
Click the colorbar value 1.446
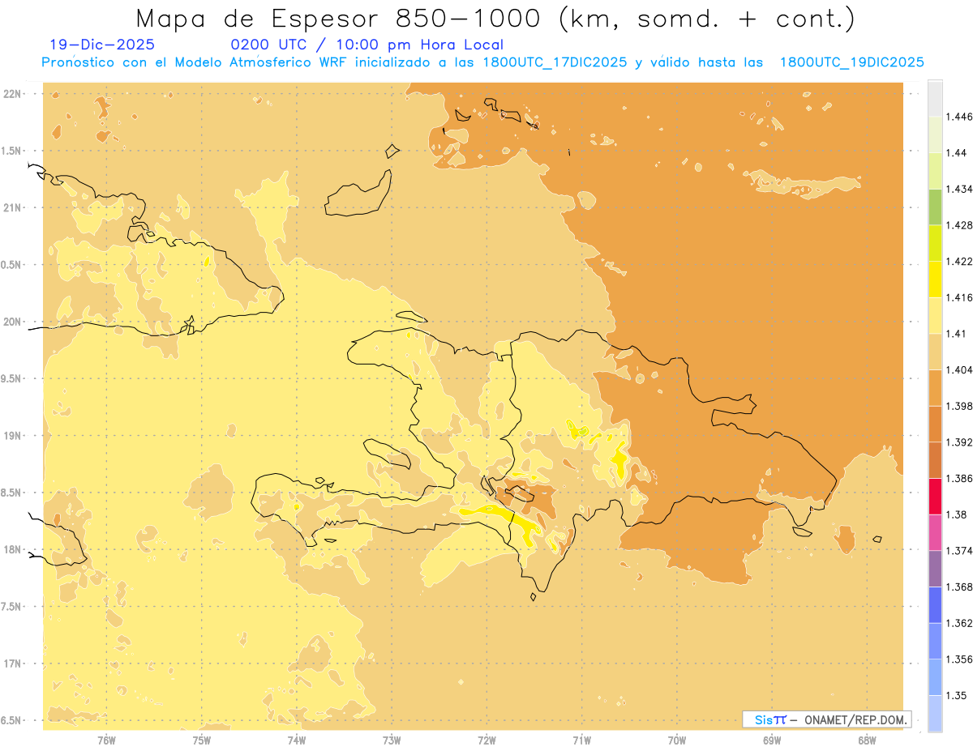959,117
